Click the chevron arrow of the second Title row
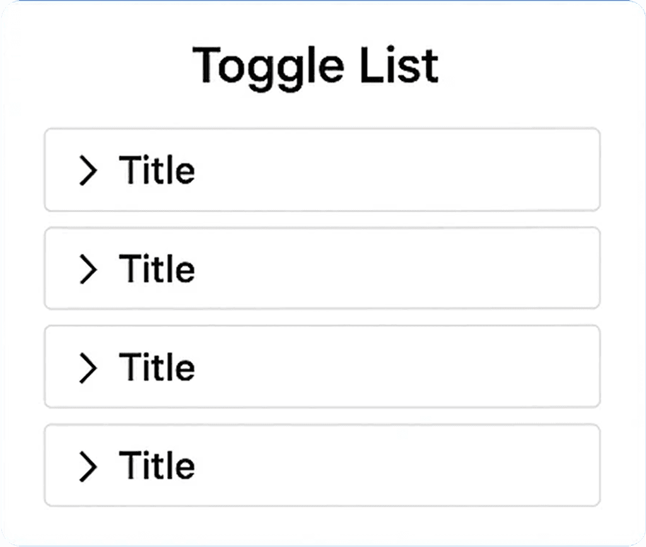Screen dimensions: 646x547 click(x=88, y=269)
